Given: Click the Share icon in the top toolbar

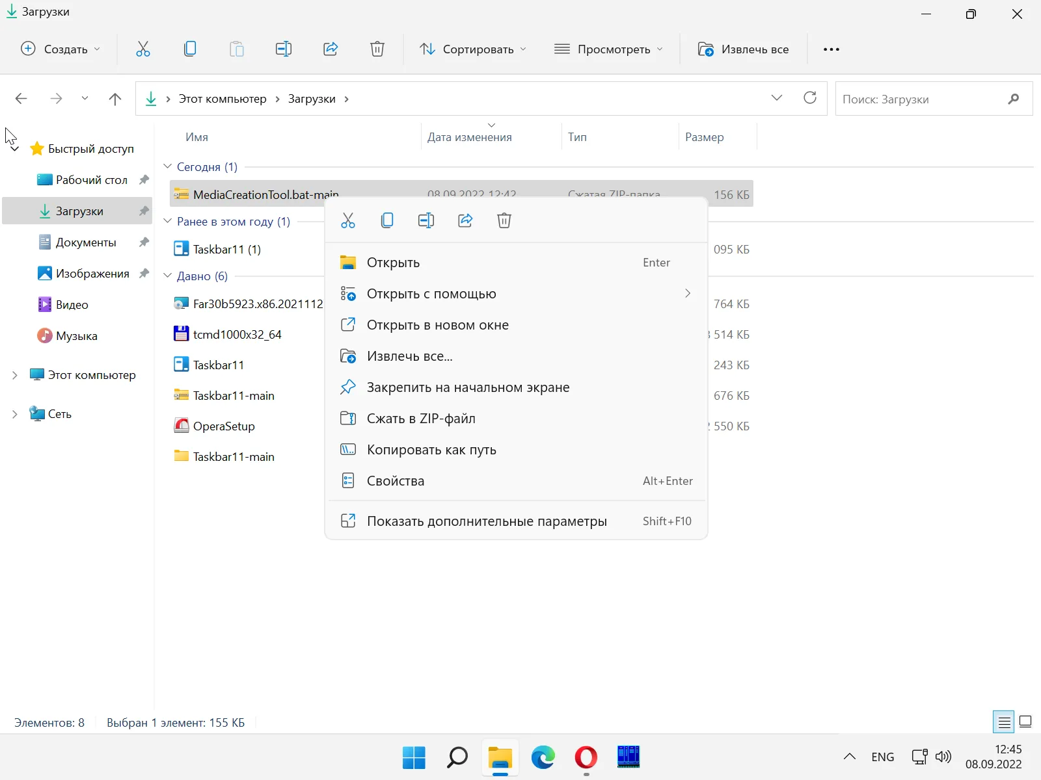Looking at the screenshot, I should point(331,49).
